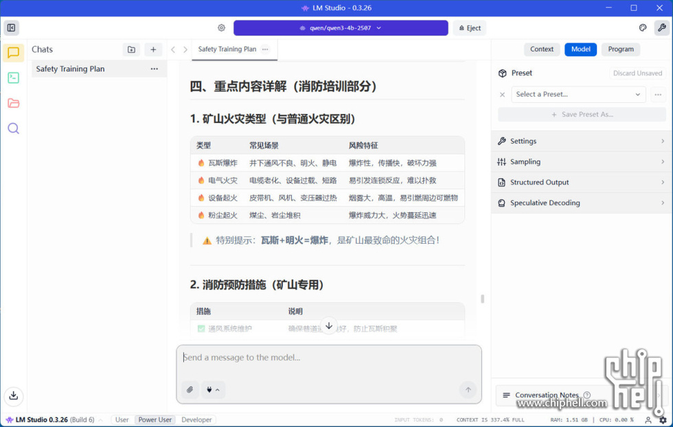
Task: Open user profile icon in status bar
Action: 648,419
